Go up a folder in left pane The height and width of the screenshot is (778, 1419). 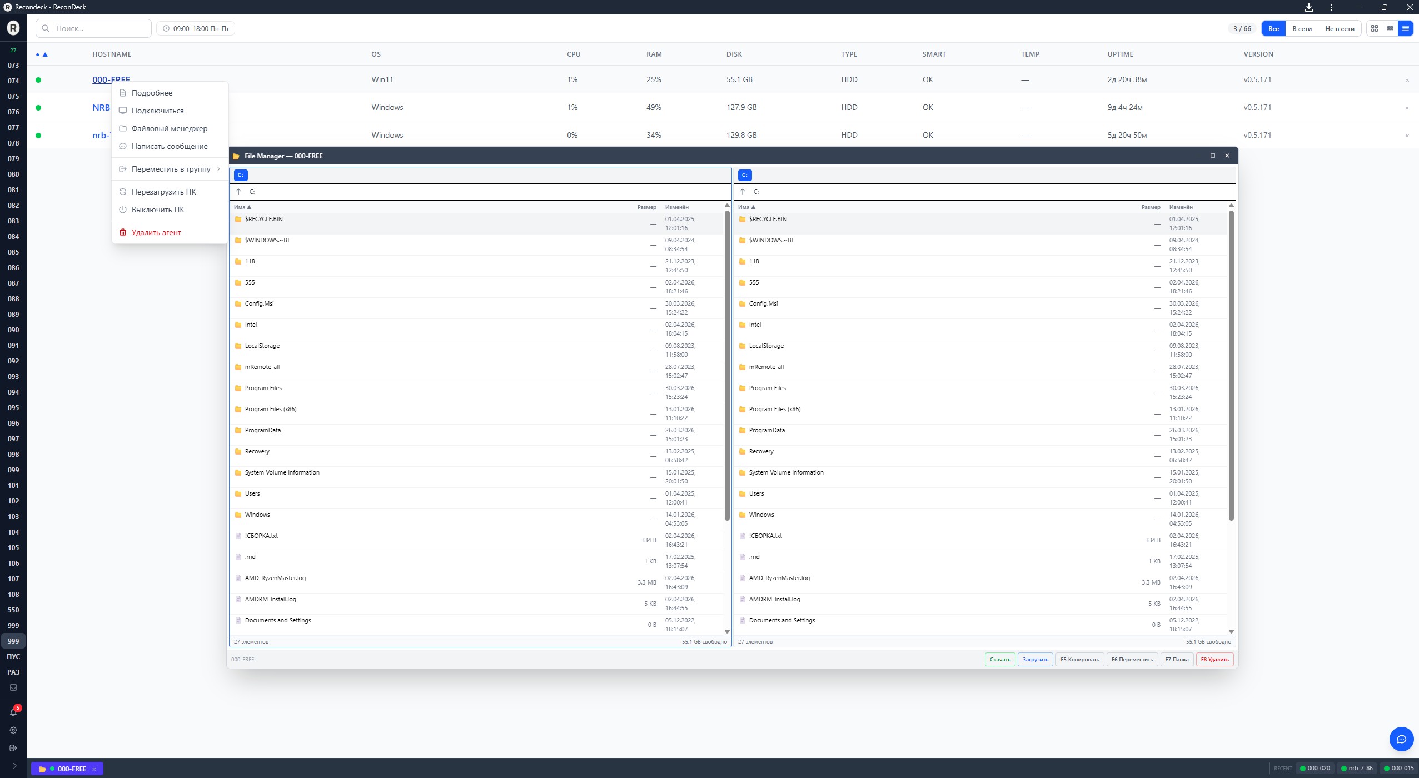(238, 192)
